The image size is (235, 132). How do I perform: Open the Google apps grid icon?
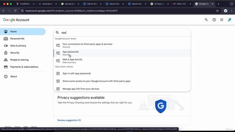(x=222, y=19)
